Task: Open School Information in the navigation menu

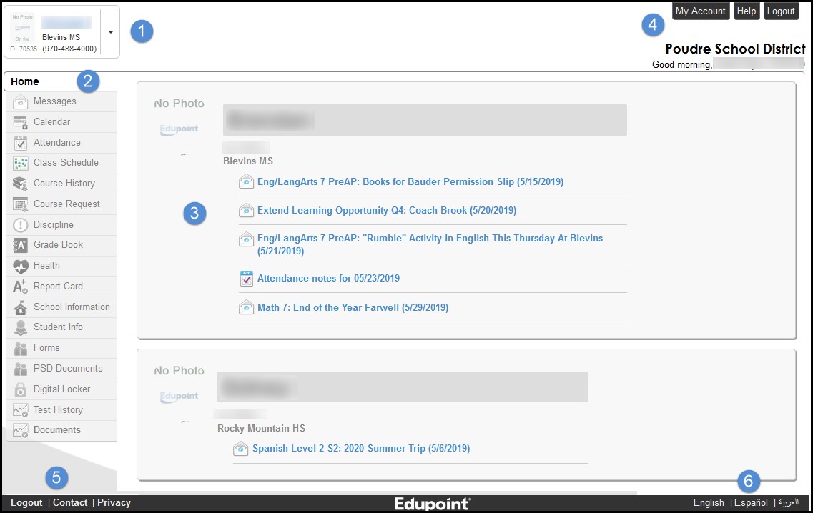Action: pyautogui.click(x=61, y=307)
